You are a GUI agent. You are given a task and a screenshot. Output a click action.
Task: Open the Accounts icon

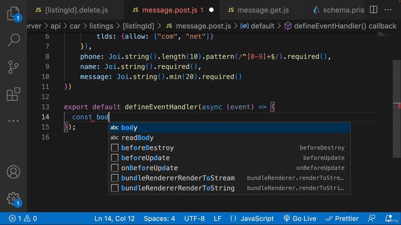[13, 172]
